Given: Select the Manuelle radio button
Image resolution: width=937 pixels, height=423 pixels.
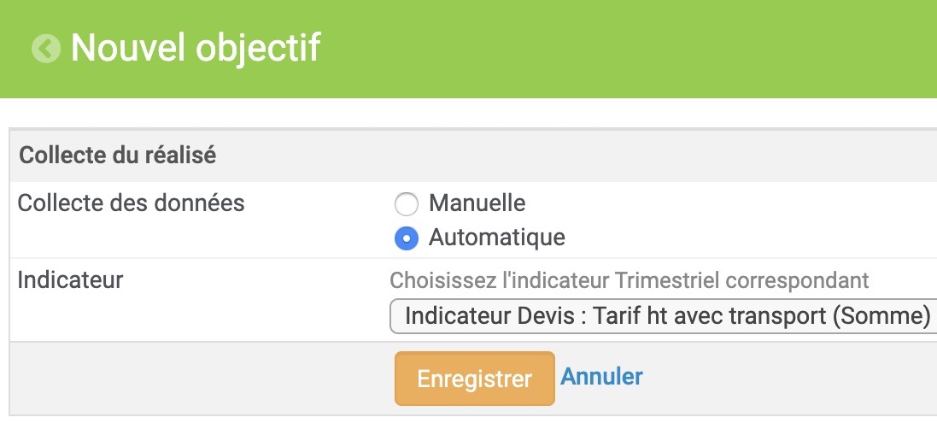Looking at the screenshot, I should (407, 204).
